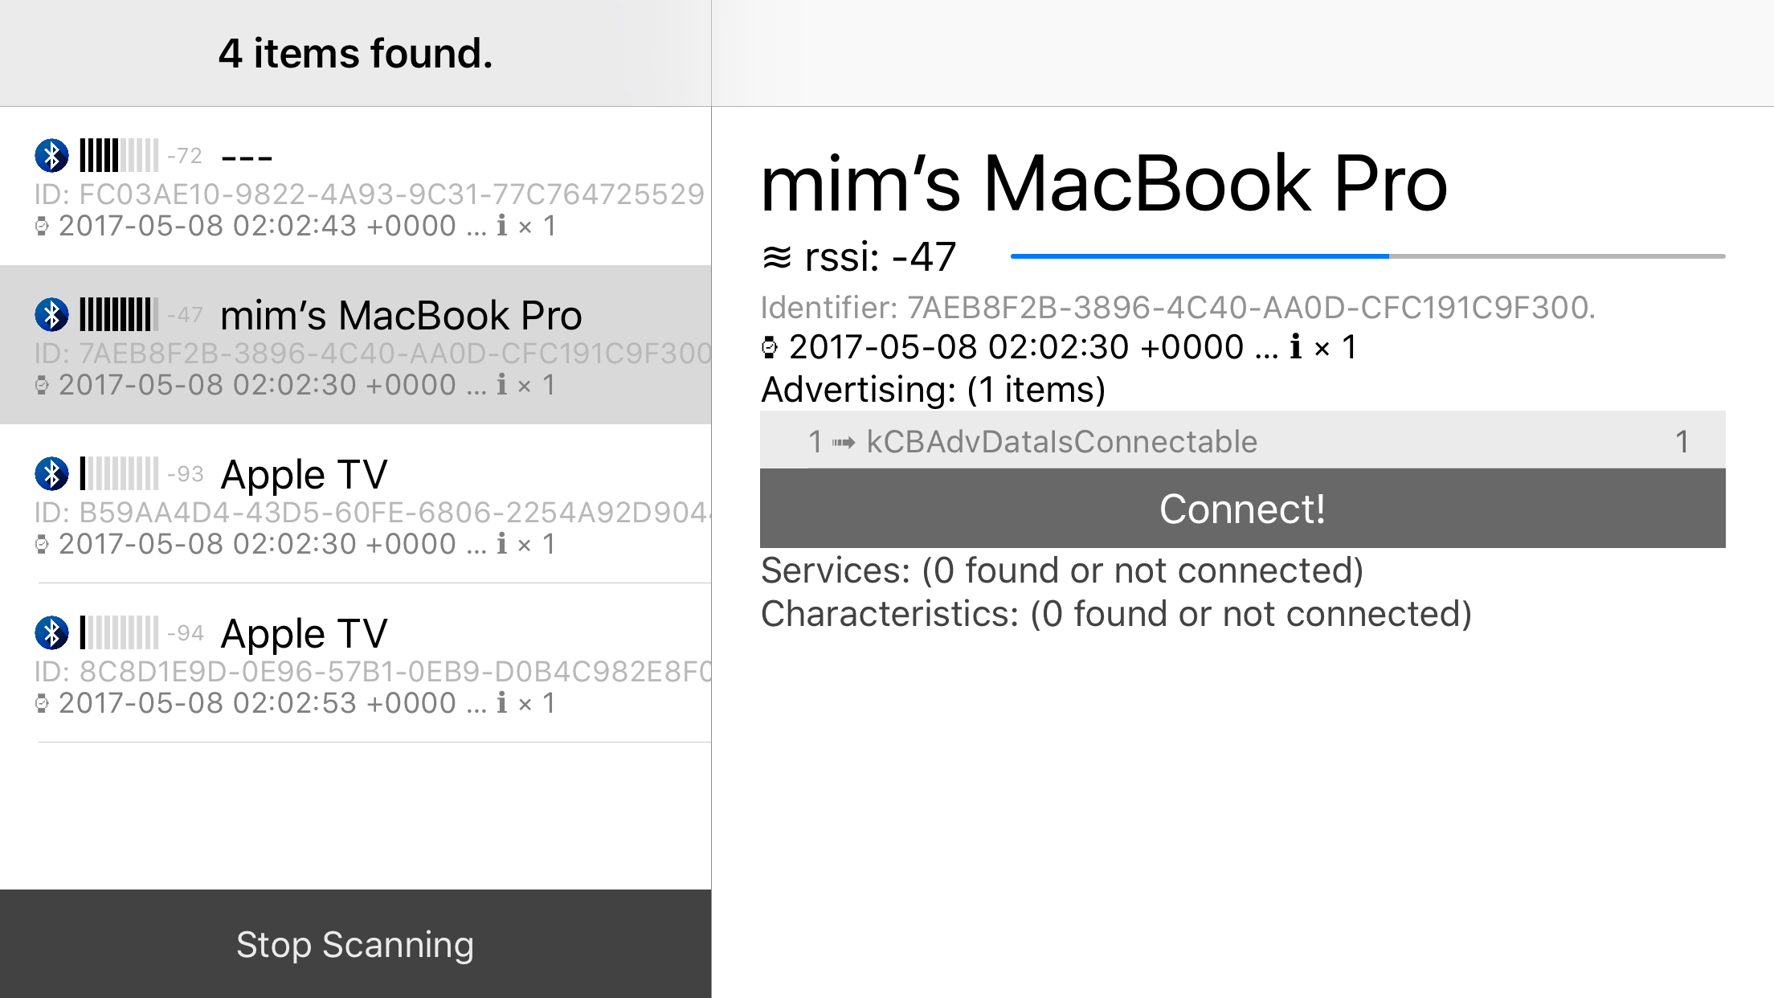Image resolution: width=1774 pixels, height=998 pixels.
Task: Click signal bars of Apple TV -94
Action: 119,633
